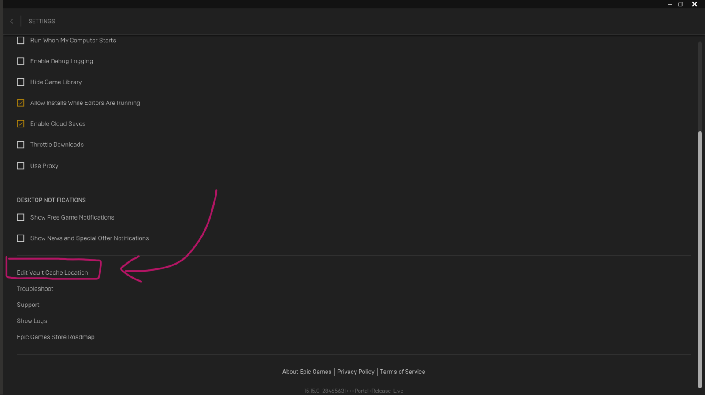Check Show News and Special Offer Notifications
Screen dimensions: 705x395
tap(21, 238)
